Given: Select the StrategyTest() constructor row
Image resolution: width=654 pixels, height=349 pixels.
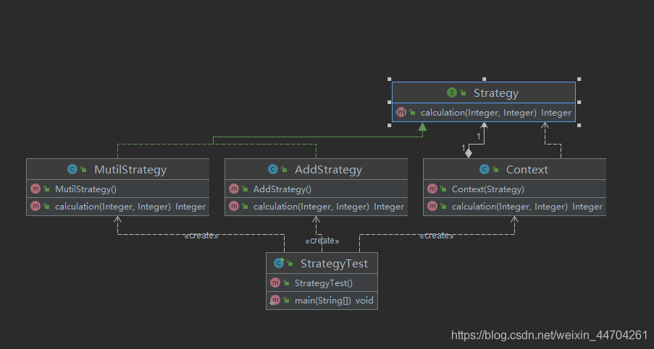Looking at the screenshot, I should coord(322,283).
